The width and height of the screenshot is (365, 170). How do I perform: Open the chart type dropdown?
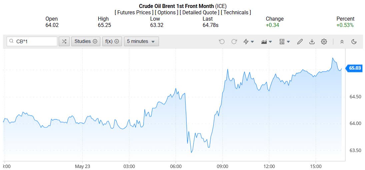point(267,42)
